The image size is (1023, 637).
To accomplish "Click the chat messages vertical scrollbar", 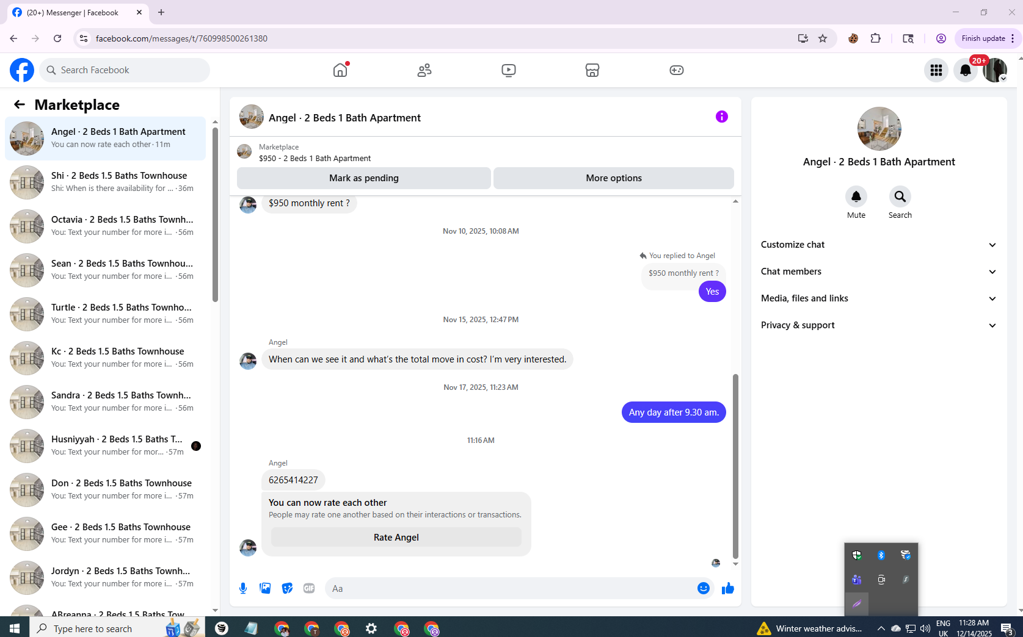I will tap(735, 466).
